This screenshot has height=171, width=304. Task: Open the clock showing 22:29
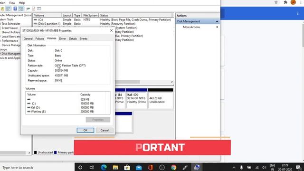coord(285,167)
